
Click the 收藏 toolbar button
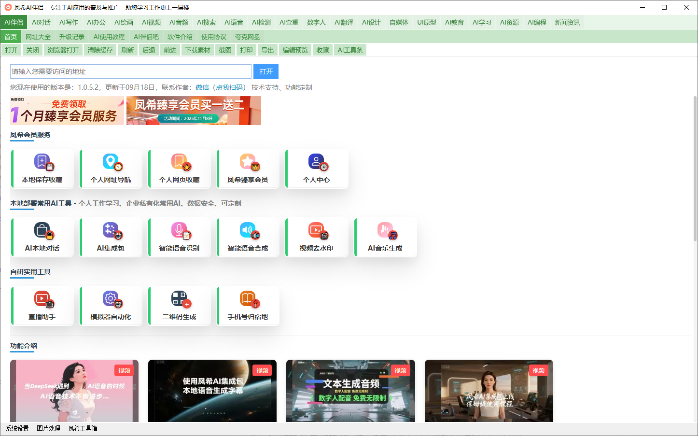point(323,50)
